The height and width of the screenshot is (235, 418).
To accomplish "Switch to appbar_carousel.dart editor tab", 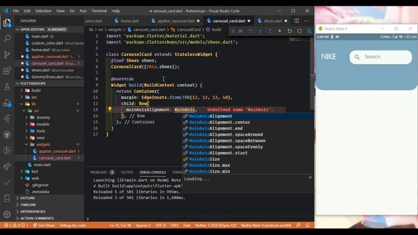I will click(176, 21).
